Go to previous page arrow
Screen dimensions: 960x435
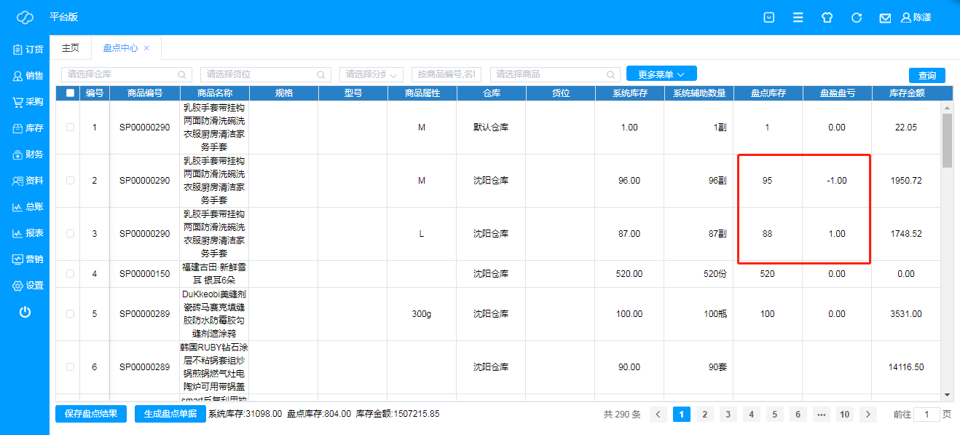point(658,415)
